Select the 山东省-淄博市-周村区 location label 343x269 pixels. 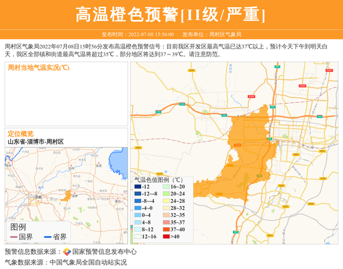coord(35,141)
